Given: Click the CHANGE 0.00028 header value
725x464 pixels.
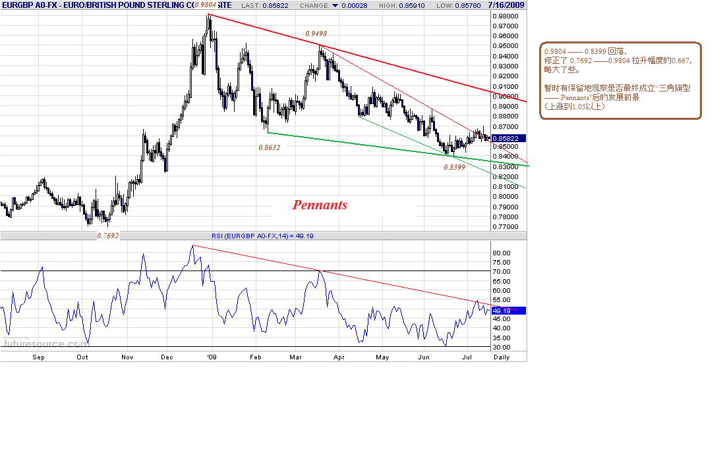Looking at the screenshot, I should pos(333,5).
